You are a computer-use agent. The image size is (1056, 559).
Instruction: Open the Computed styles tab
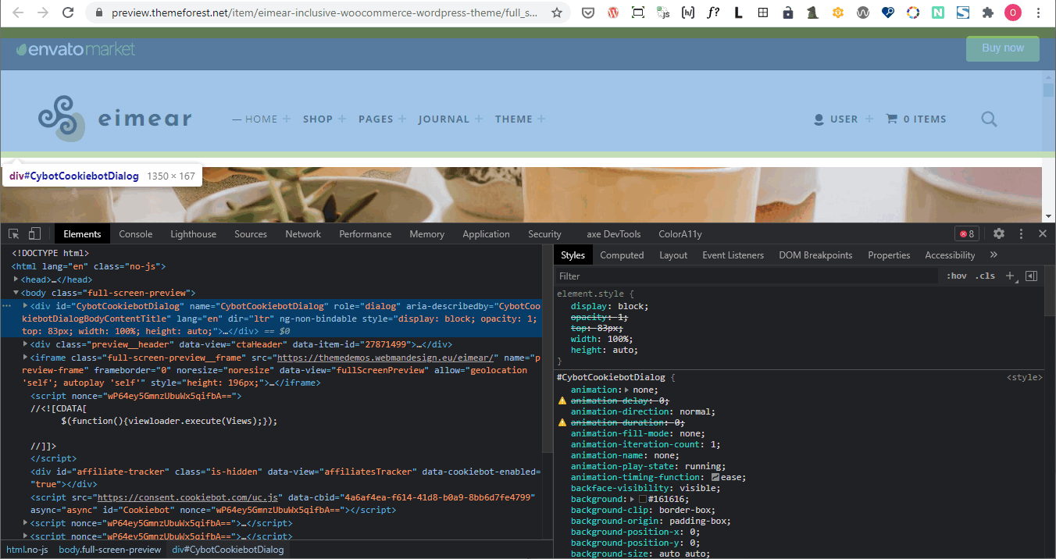(x=622, y=255)
